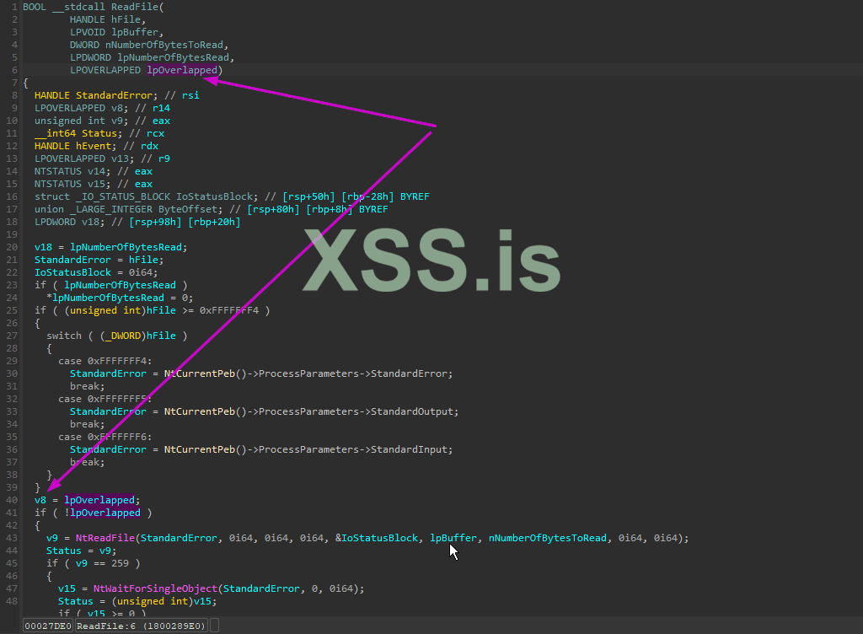The image size is (863, 634).
Task: Click v18 assignment on line 20
Action: (43, 247)
